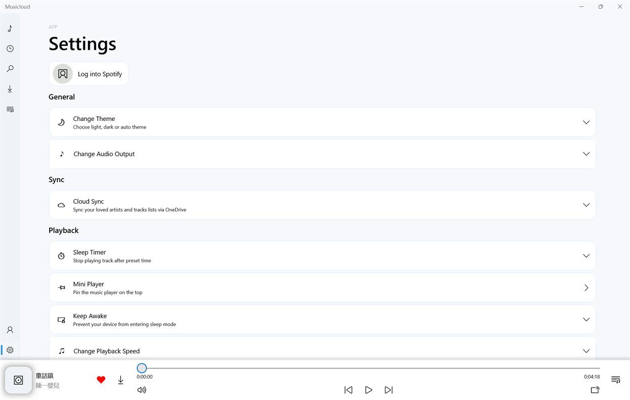This screenshot has width=630, height=400.
Task: Open the playlists section
Action: [x=10, y=109]
